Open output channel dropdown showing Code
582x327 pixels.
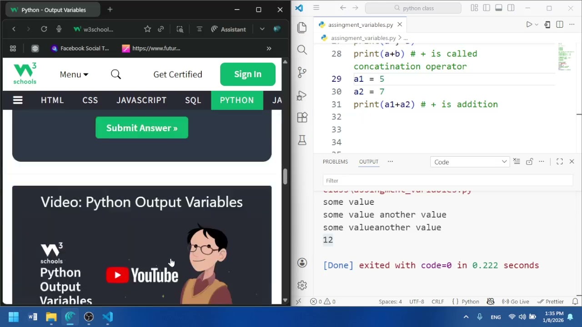click(x=470, y=162)
